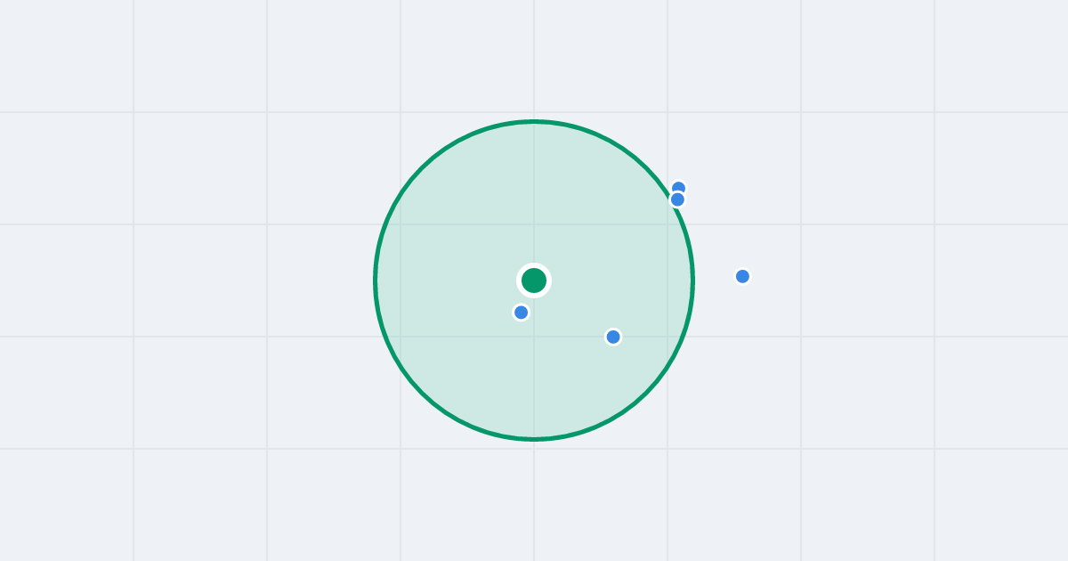Select the blue dot outside the green circle

coord(742,276)
